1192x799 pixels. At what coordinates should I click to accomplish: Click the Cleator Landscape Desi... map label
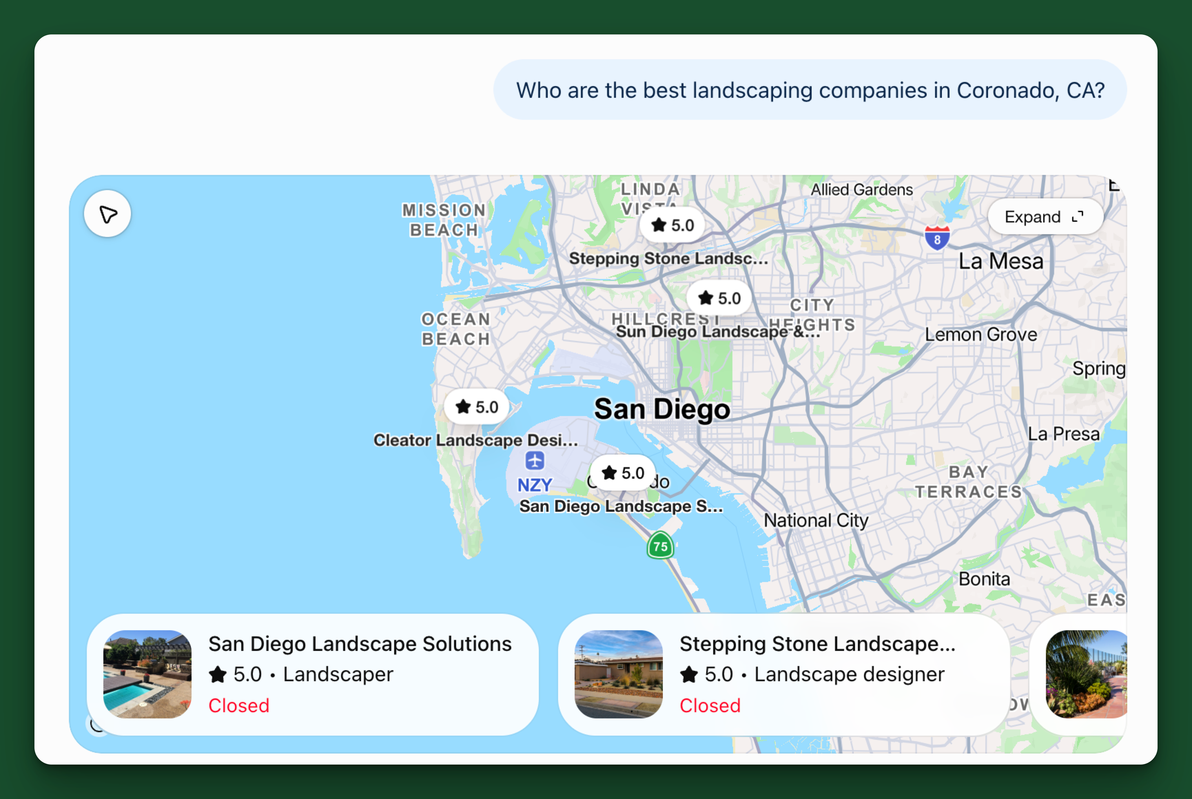pos(475,440)
